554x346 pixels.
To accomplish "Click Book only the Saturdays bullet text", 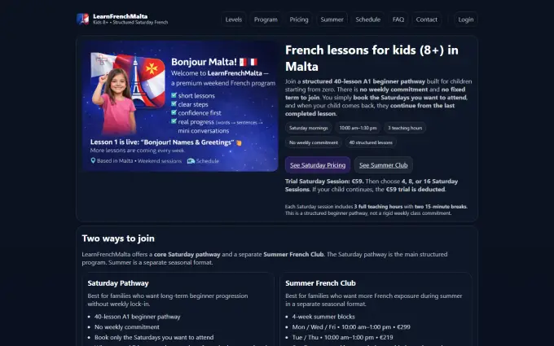I will tap(154, 337).
